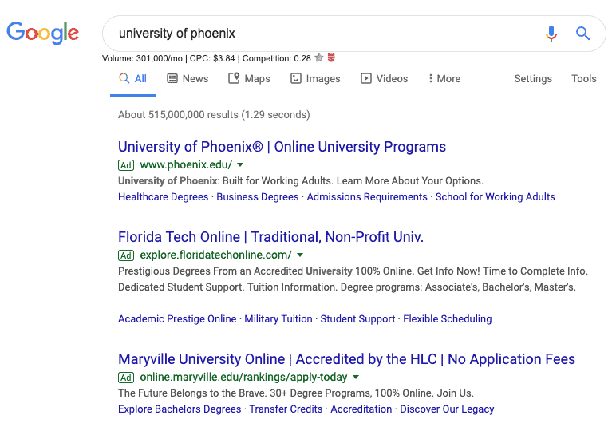Open the search Tools menu
The image size is (612, 427).
coord(584,79)
